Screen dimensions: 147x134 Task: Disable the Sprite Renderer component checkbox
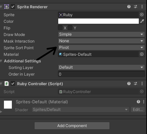pos(13,7)
